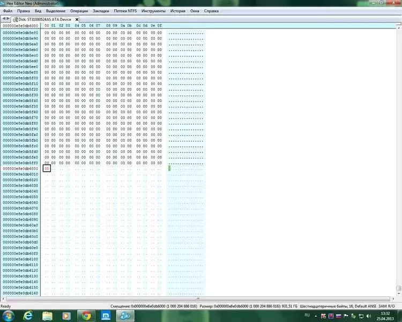Select address row 000000e8e0db60a0

pos(20,225)
